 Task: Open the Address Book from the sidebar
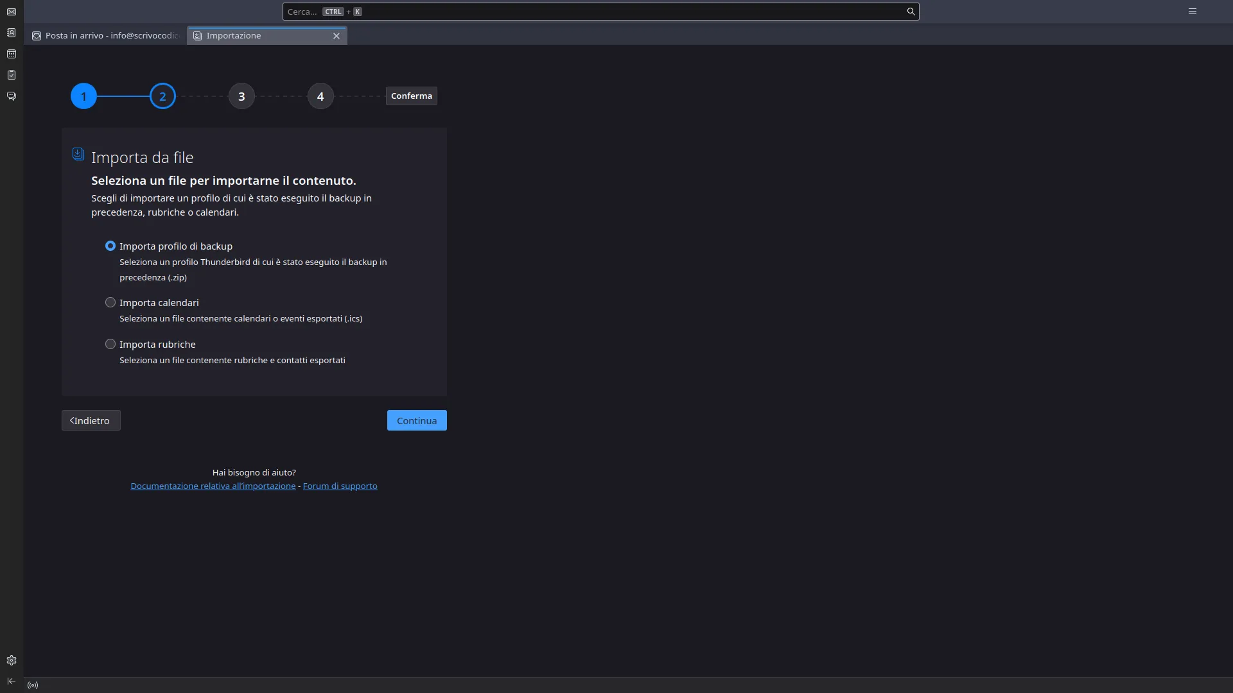(x=12, y=33)
